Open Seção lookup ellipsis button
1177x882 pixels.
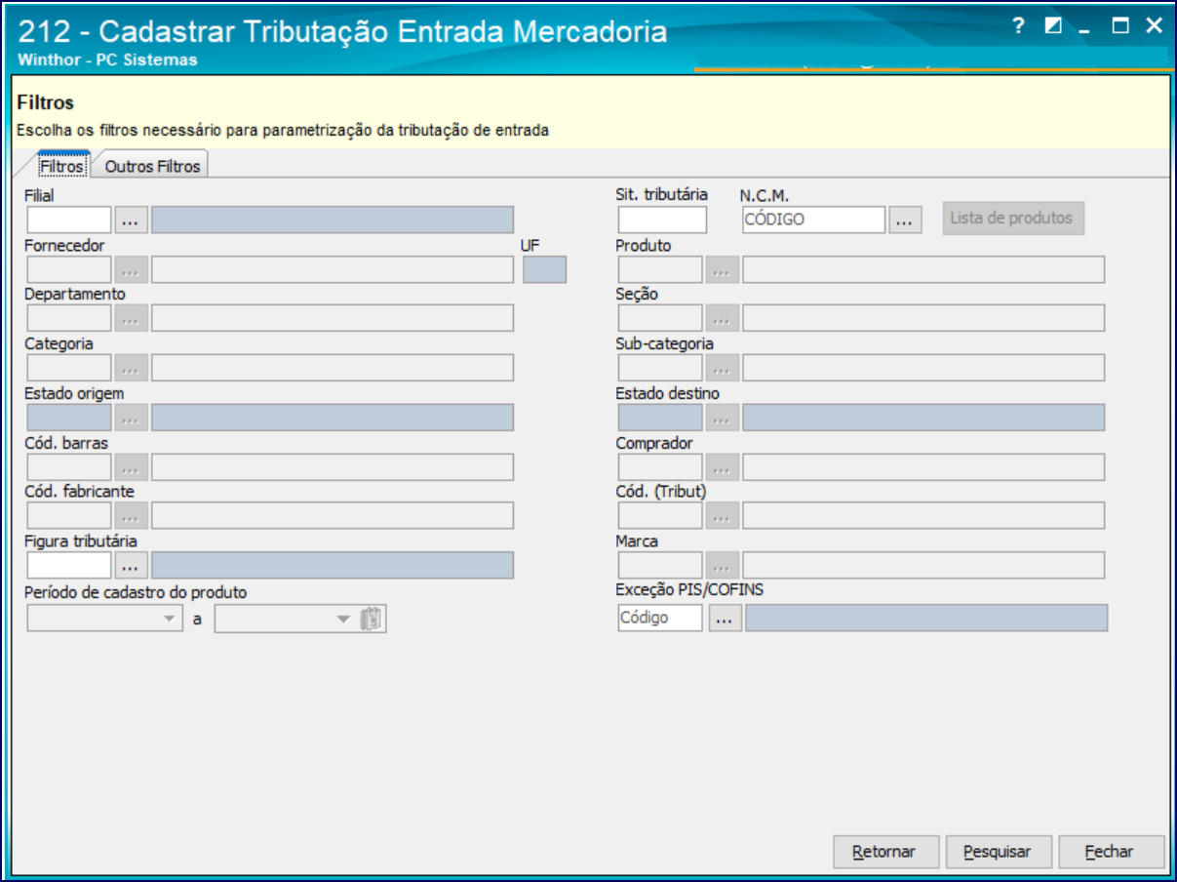(x=723, y=318)
